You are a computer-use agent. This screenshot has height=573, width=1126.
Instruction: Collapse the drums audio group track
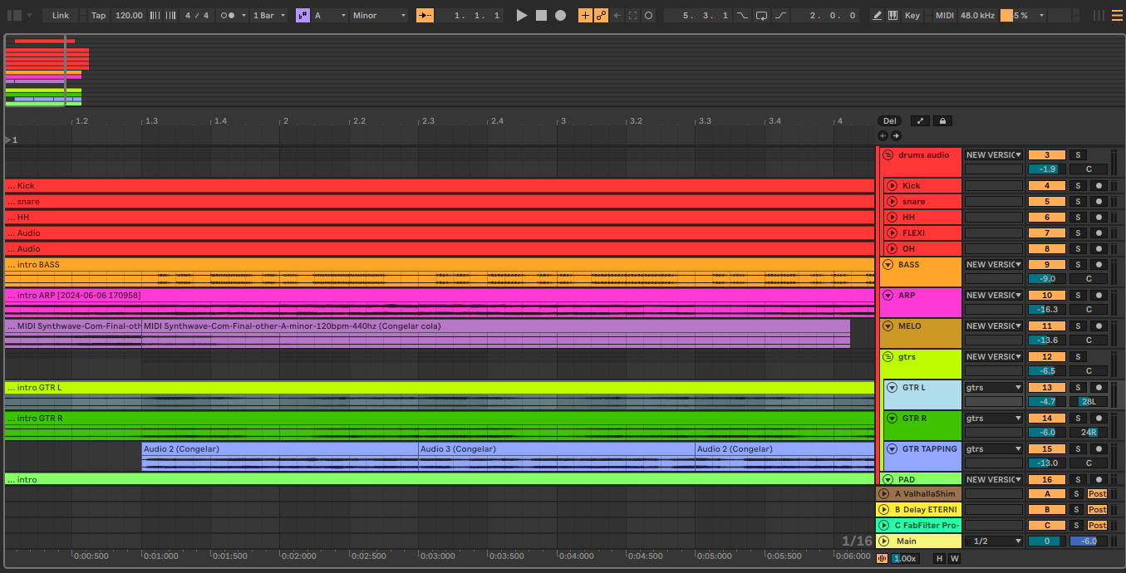point(888,155)
